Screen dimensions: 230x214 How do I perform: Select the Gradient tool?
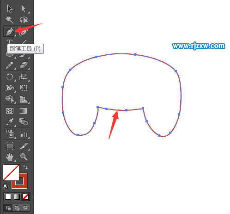point(24,111)
